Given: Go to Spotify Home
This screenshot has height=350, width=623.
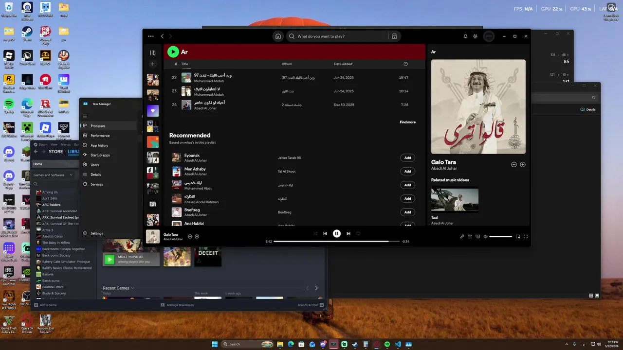Looking at the screenshot, I should (x=278, y=36).
